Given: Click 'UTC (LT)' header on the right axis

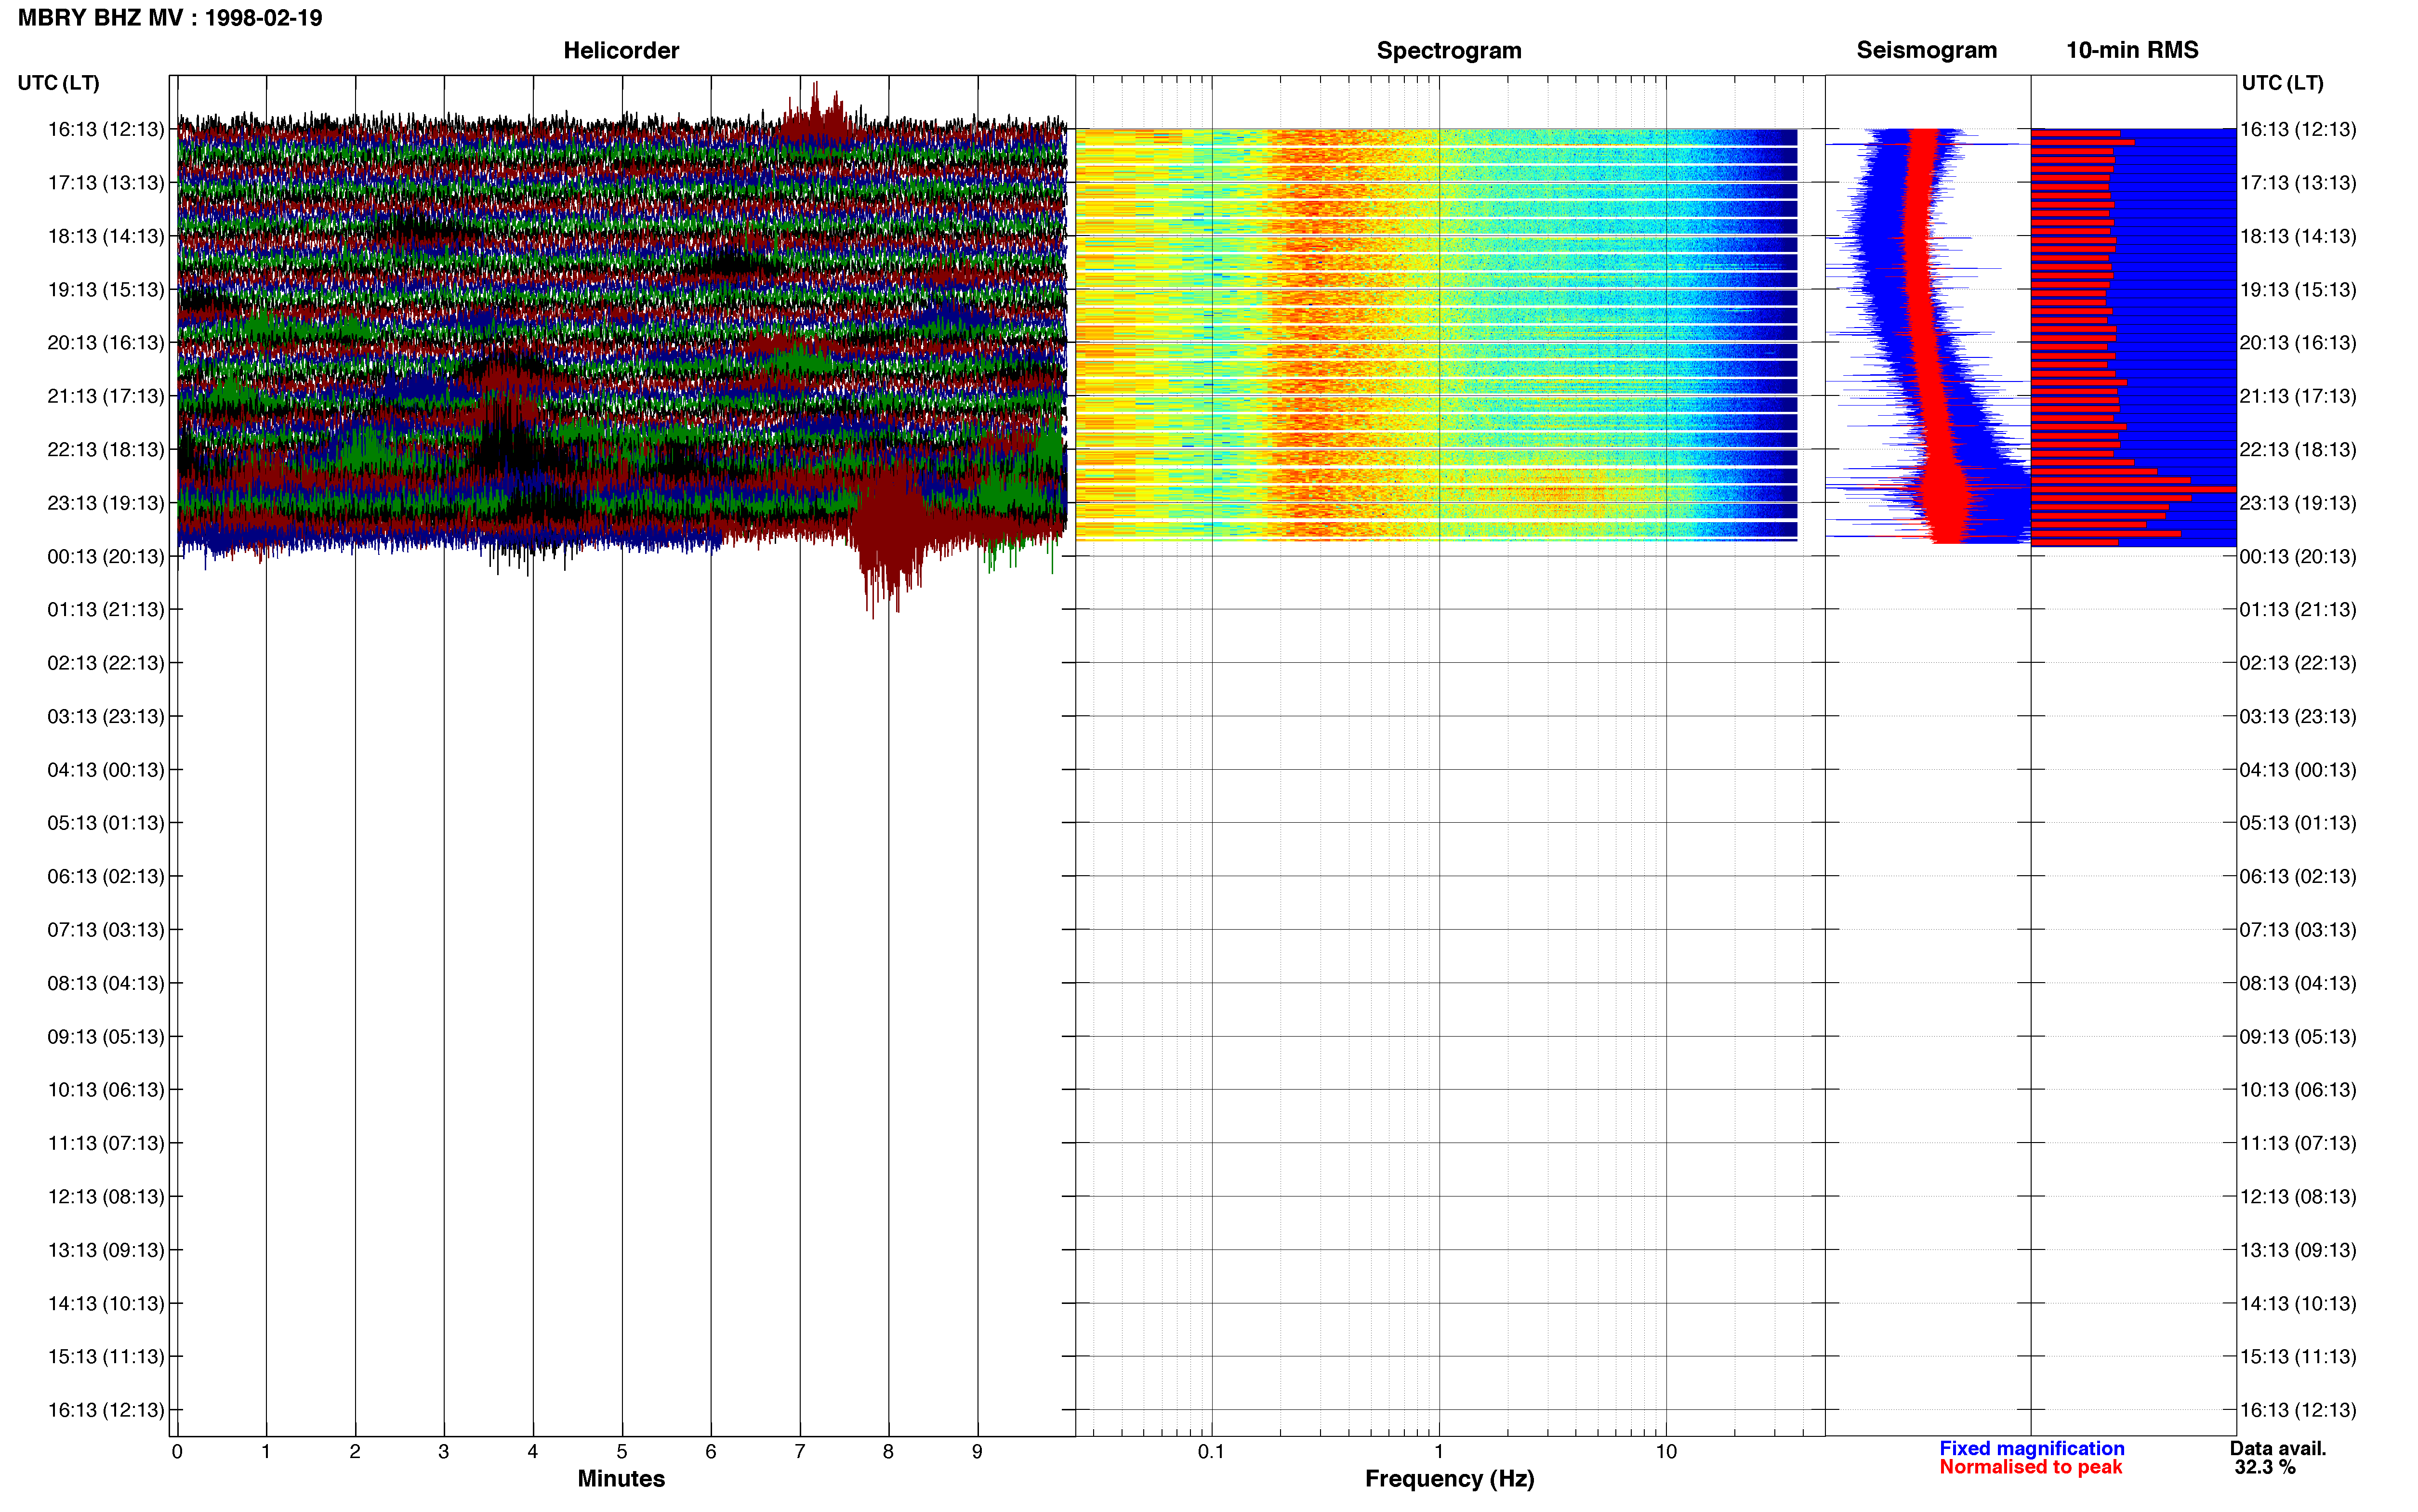Looking at the screenshot, I should tap(2282, 83).
